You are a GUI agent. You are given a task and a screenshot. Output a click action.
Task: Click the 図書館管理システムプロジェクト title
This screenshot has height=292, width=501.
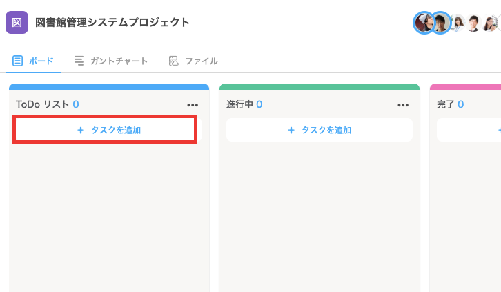[112, 22]
